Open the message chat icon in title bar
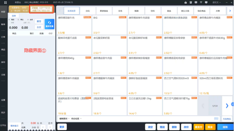 coord(196,2)
